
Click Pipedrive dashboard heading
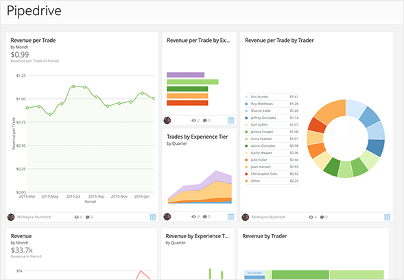click(x=34, y=11)
